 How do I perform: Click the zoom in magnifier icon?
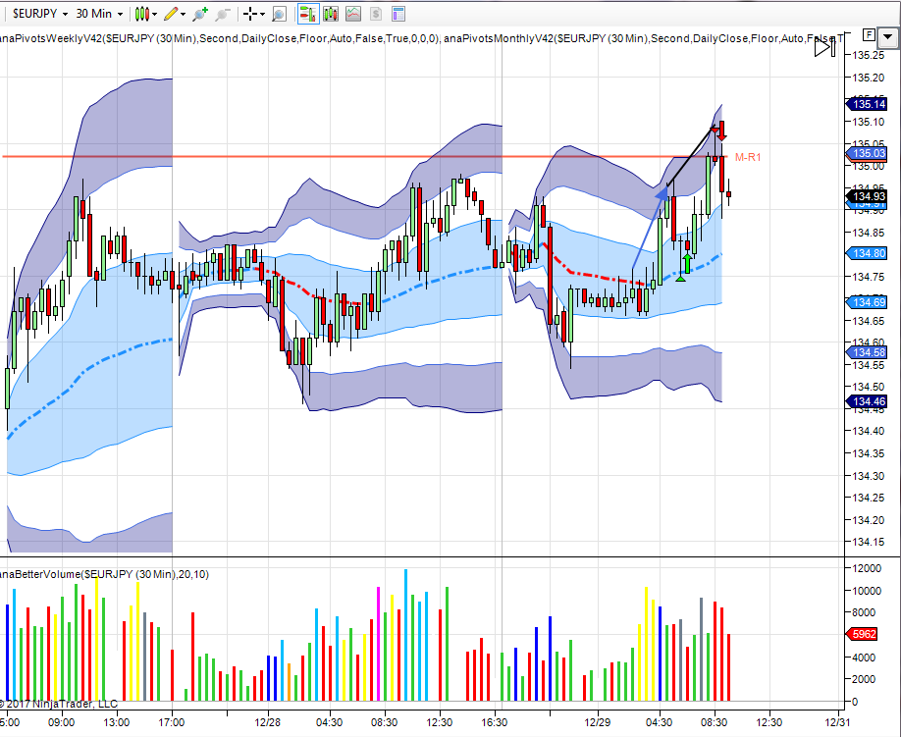tap(200, 14)
